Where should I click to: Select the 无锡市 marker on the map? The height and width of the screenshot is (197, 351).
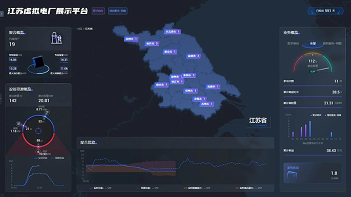click(199, 99)
